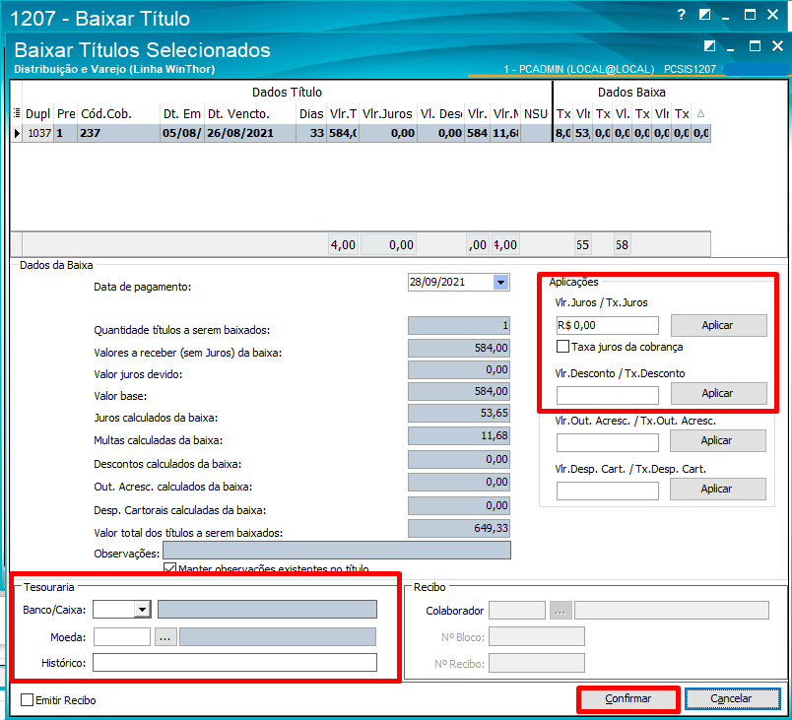Toggle Taxa juros da cobrança checkbox

(x=562, y=347)
